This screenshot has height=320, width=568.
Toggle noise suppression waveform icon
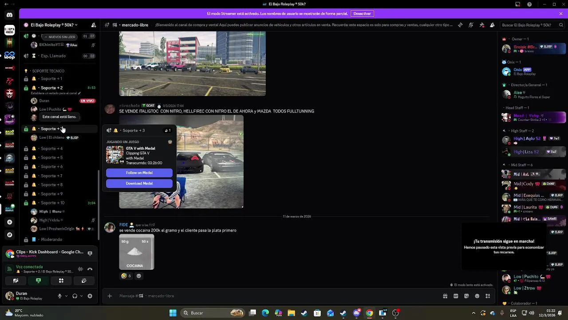[80, 269]
